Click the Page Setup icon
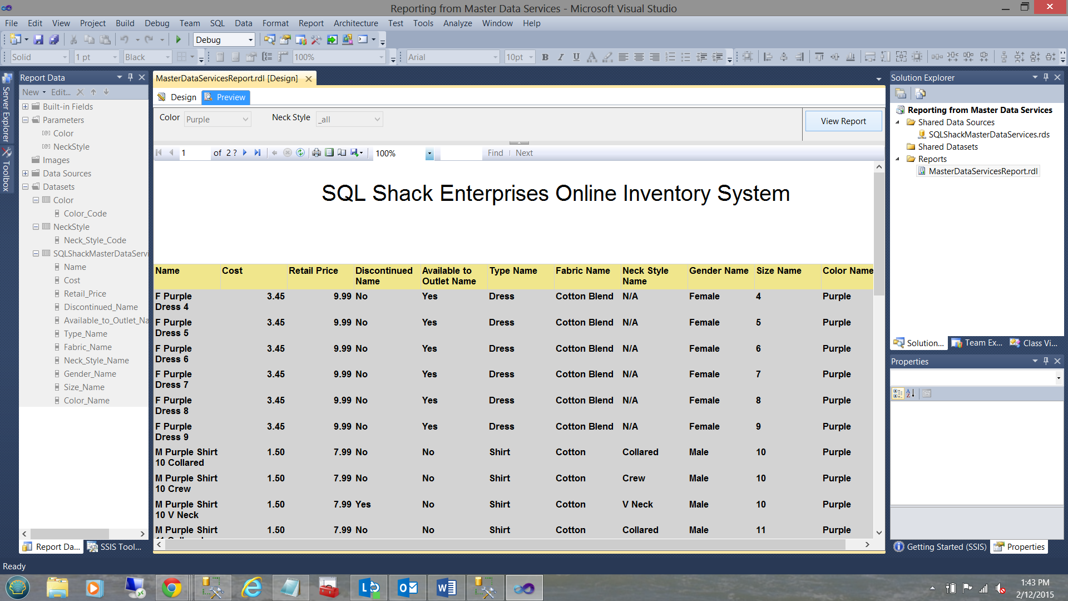 [x=342, y=153]
